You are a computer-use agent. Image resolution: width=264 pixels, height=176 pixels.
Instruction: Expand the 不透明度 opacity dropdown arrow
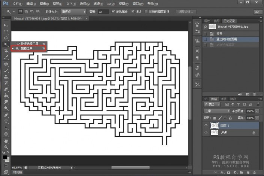pyautogui.click(x=257, y=111)
